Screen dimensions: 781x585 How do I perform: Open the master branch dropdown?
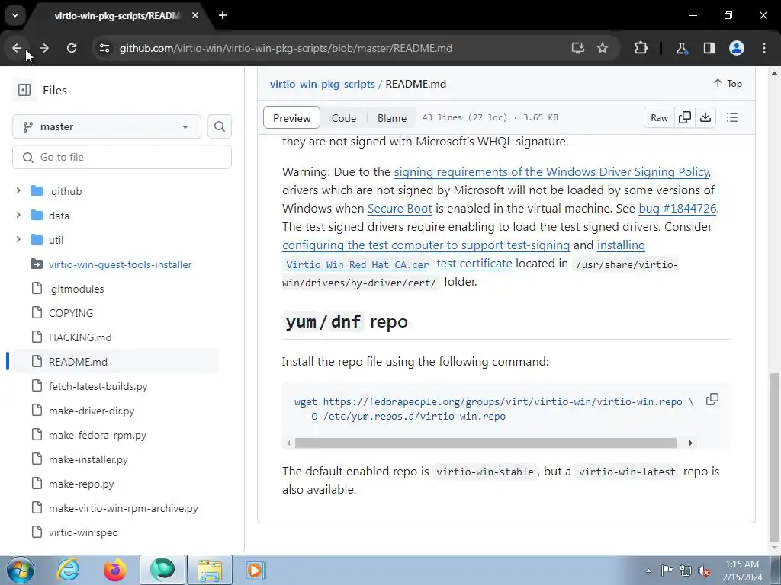coord(107,127)
